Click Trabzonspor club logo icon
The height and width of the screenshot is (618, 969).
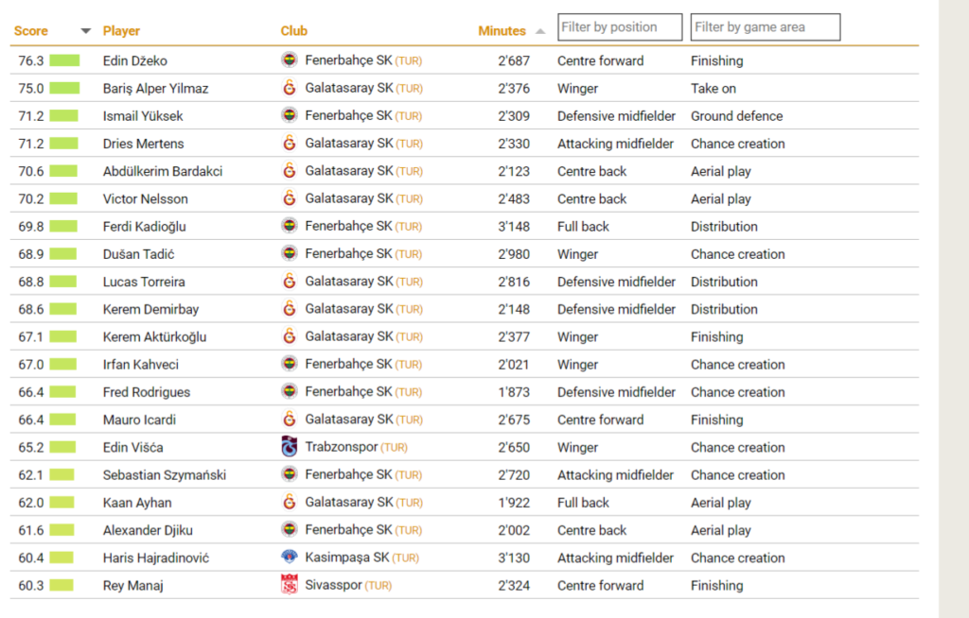[289, 446]
